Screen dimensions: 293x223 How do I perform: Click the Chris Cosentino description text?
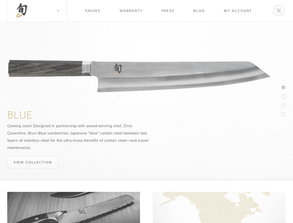(x=78, y=137)
